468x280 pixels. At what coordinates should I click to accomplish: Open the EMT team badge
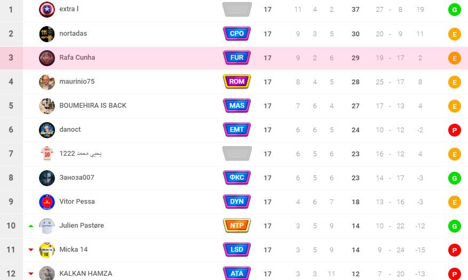(237, 130)
